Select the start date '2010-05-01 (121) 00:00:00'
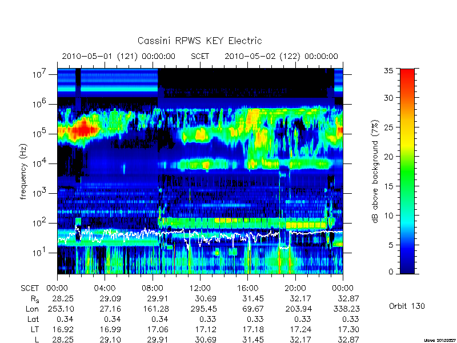 coord(119,56)
